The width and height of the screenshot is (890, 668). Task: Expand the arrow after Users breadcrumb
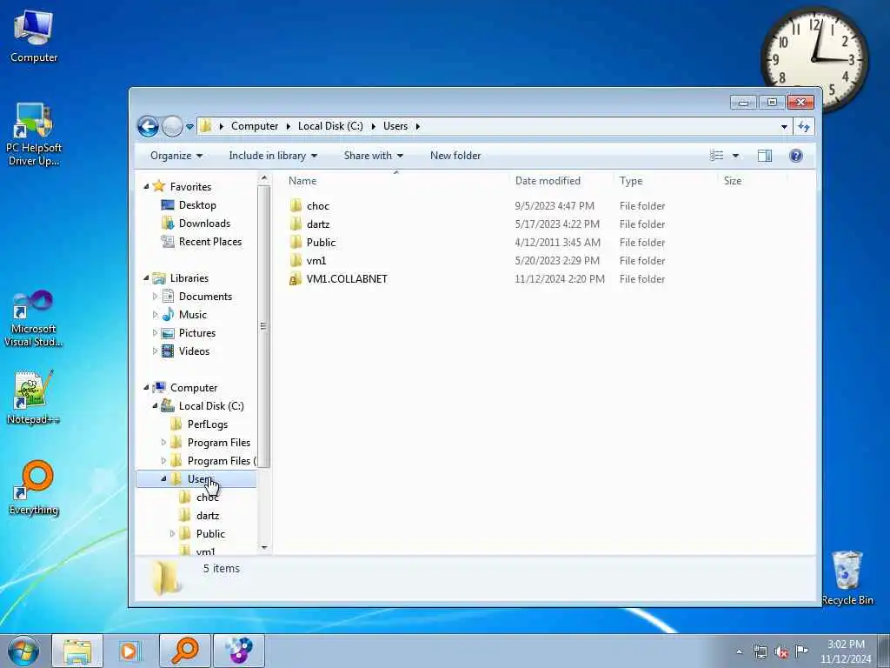click(x=417, y=126)
